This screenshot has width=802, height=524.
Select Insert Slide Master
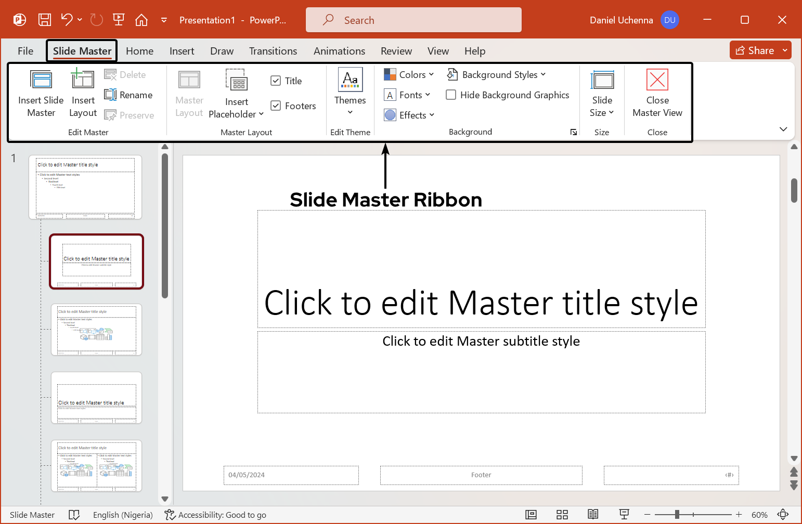point(41,94)
